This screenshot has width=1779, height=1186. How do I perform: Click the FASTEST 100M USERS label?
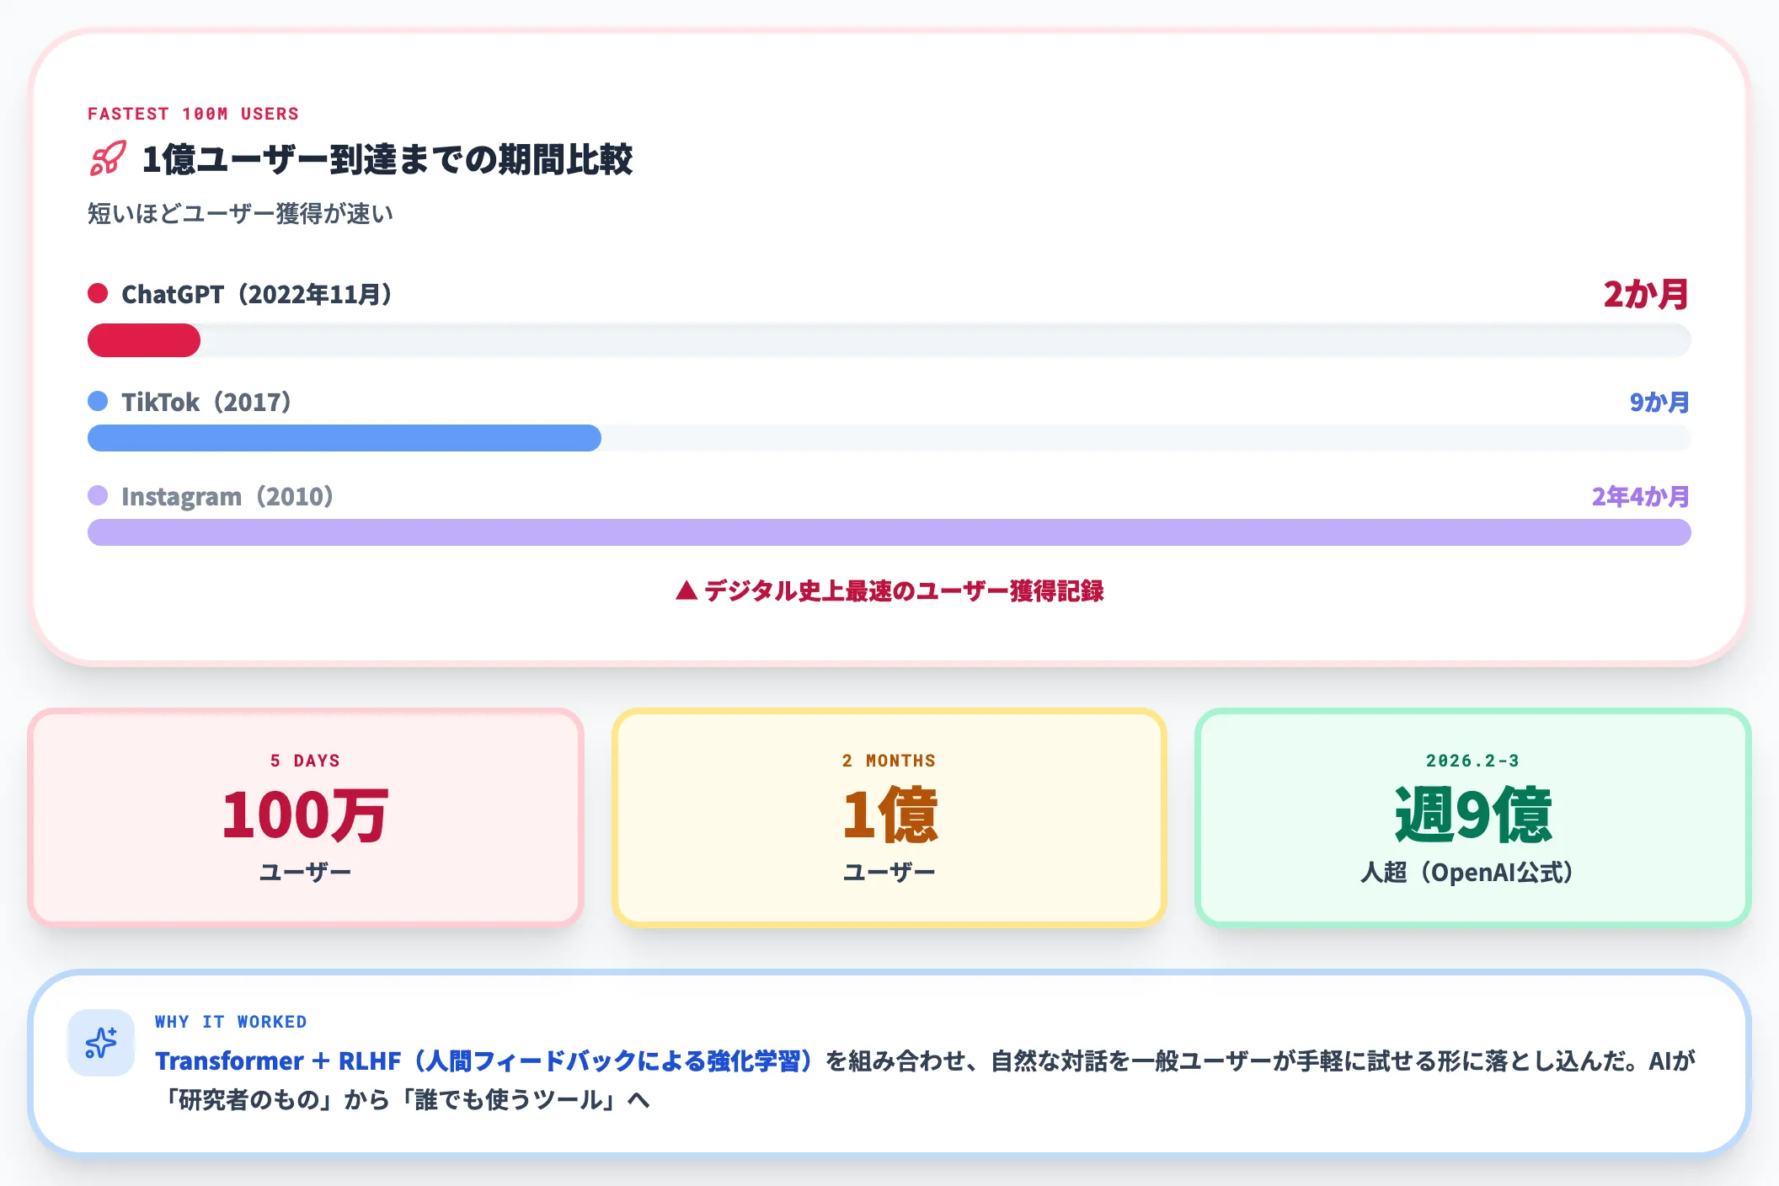(x=193, y=114)
